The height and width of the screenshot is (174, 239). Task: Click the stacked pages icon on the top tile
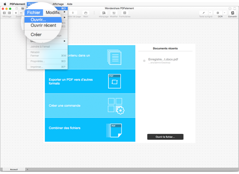(114, 57)
